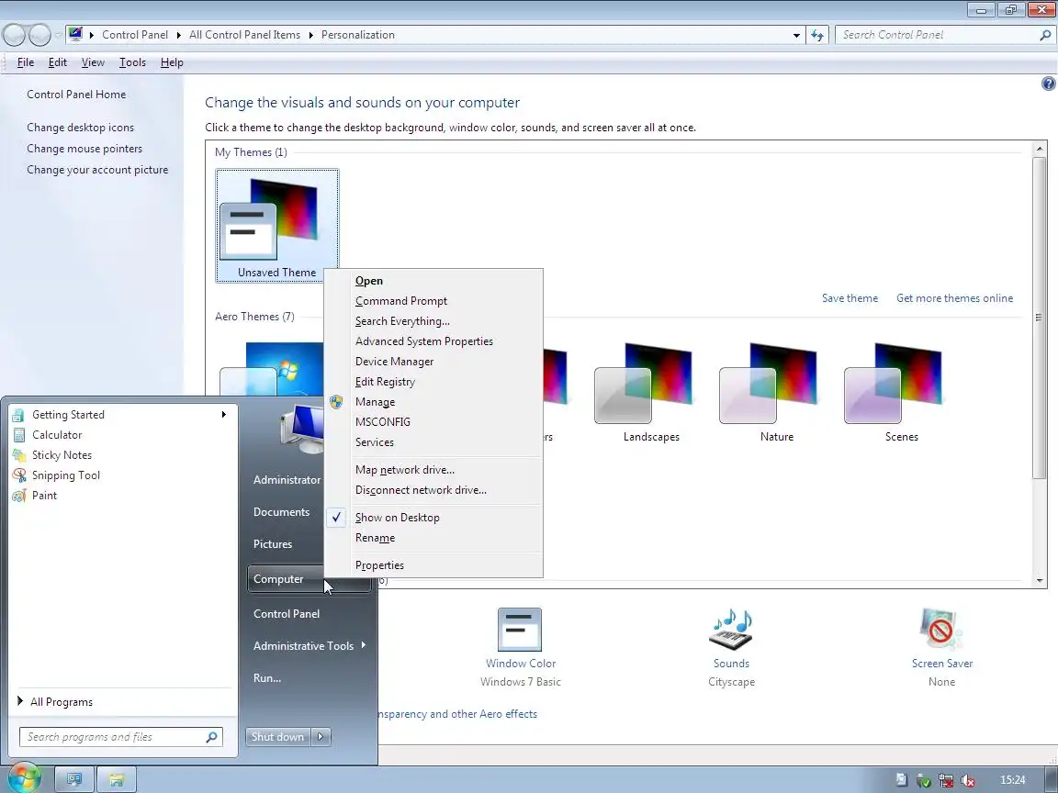
Task: Select Open in the context menu
Action: pyautogui.click(x=433, y=281)
